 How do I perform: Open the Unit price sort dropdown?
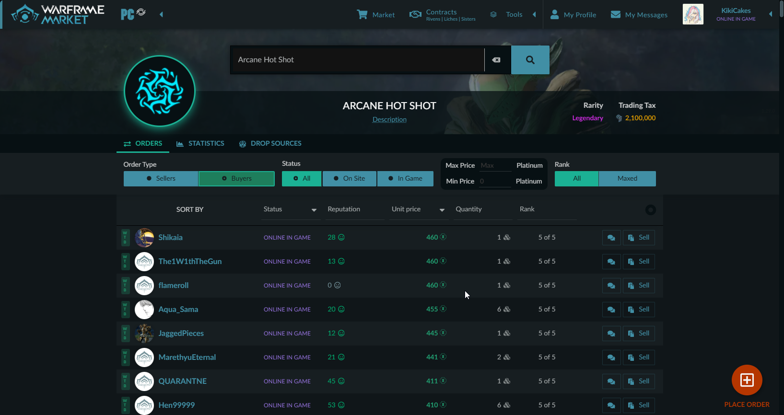click(x=419, y=209)
